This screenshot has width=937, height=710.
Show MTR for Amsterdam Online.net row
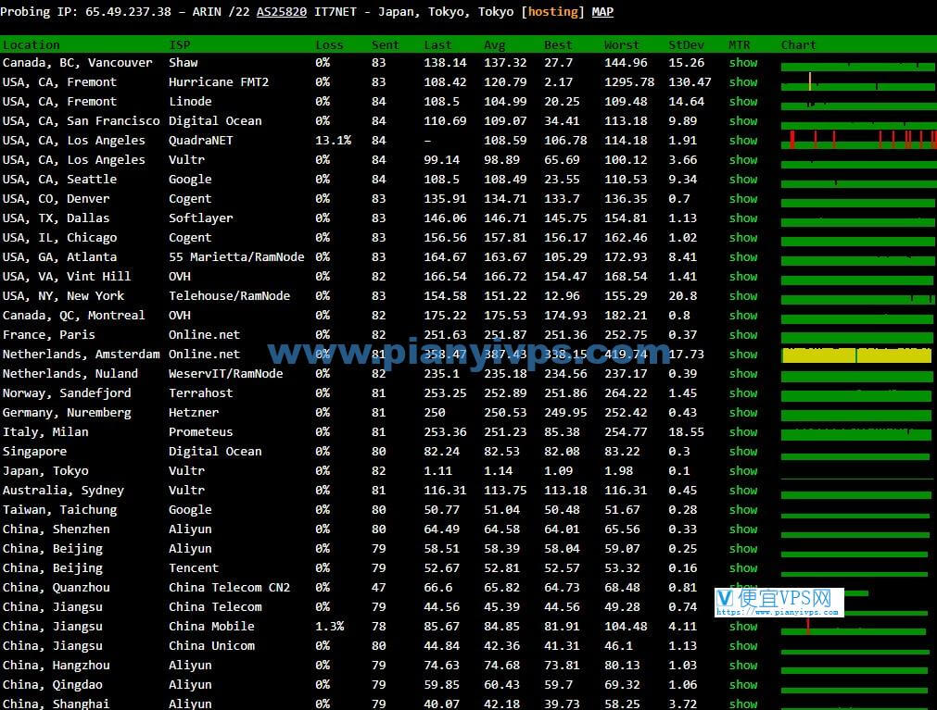[742, 355]
